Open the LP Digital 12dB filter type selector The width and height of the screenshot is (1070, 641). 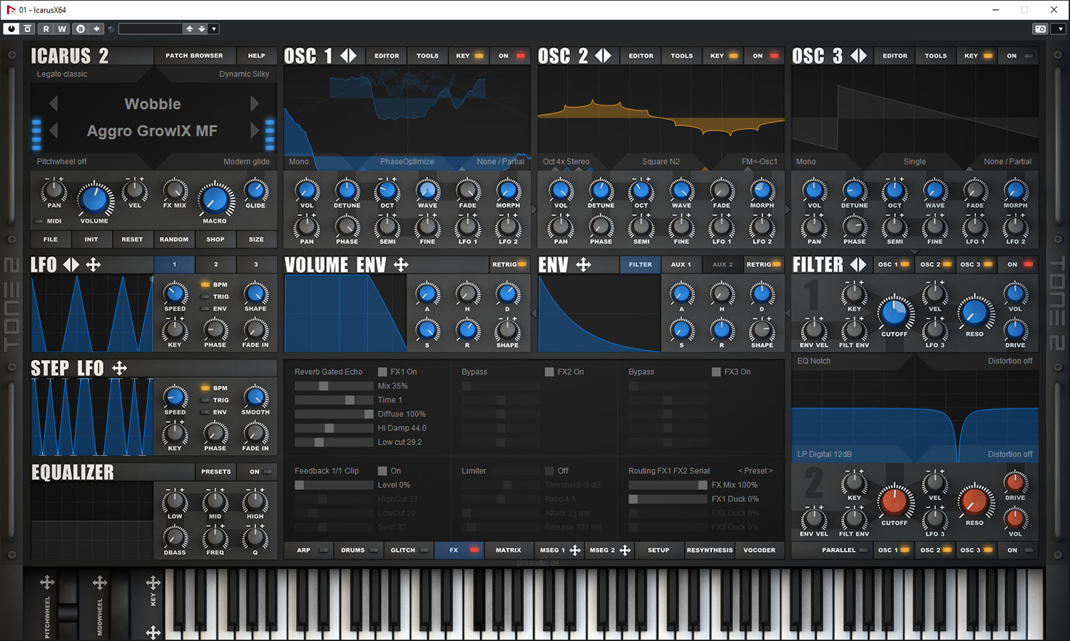825,454
